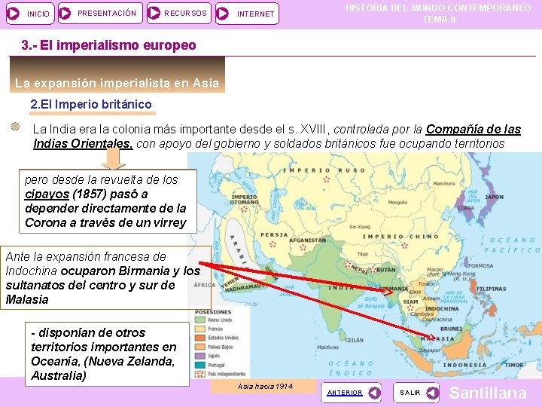Click 'HISTORIA DEL MUNDO CONTEMPORÁNEO' header text
This screenshot has height=407, width=542.
tap(438, 8)
